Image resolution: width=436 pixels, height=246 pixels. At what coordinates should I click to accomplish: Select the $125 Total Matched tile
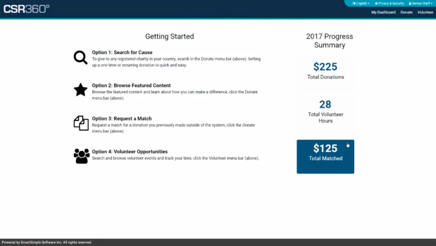326,156
